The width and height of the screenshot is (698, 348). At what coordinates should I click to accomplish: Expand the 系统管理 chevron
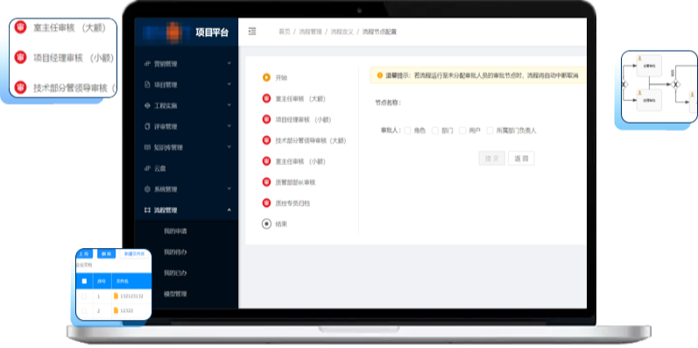click(x=229, y=188)
